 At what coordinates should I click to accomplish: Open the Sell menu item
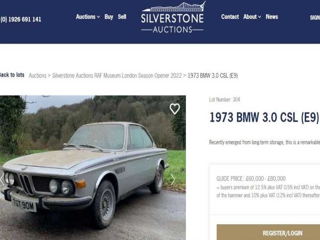pyautogui.click(x=122, y=17)
